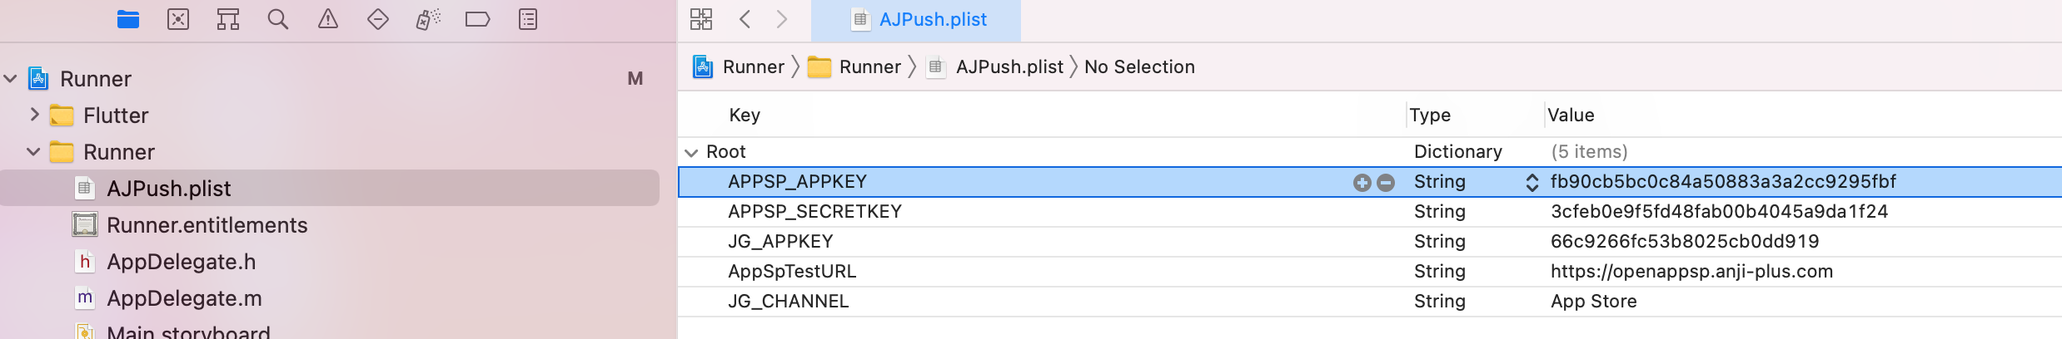Show the Breakpoint navigator
The height and width of the screenshot is (339, 2062).
tap(477, 19)
